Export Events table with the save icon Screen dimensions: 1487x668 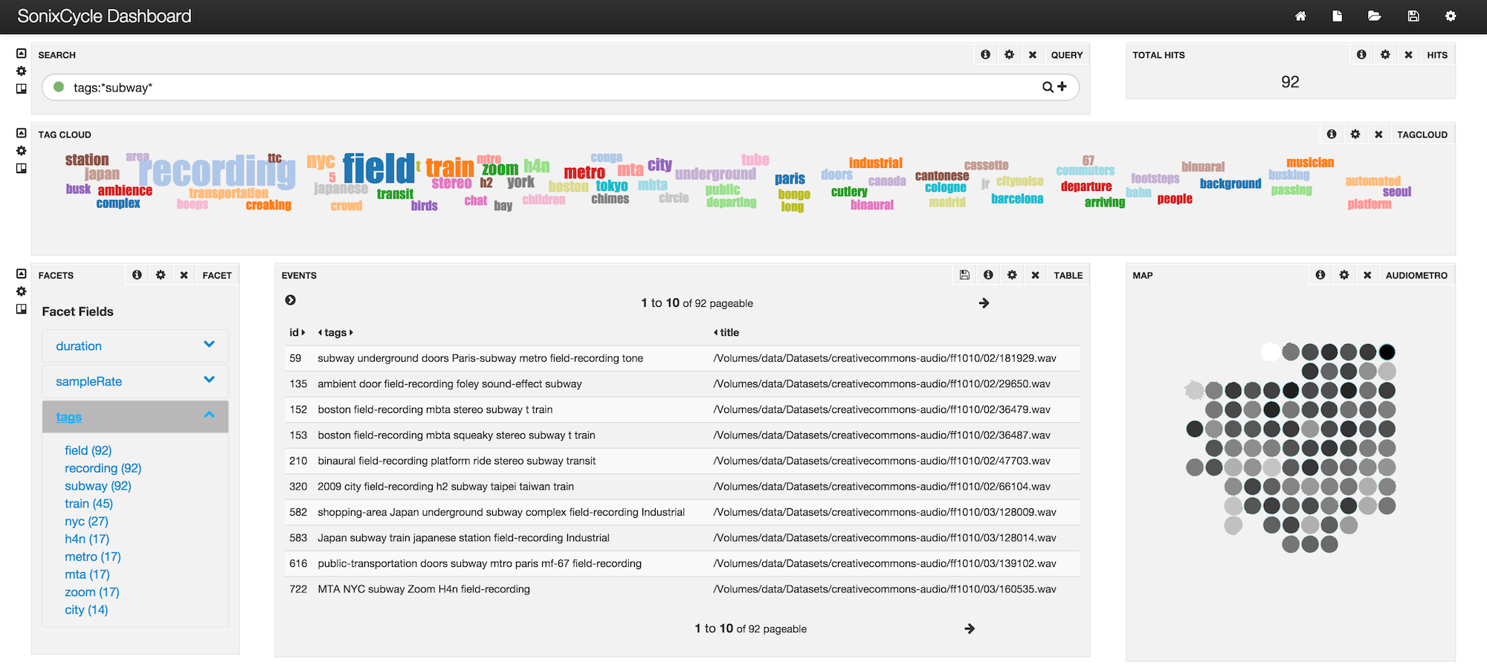[x=964, y=275]
